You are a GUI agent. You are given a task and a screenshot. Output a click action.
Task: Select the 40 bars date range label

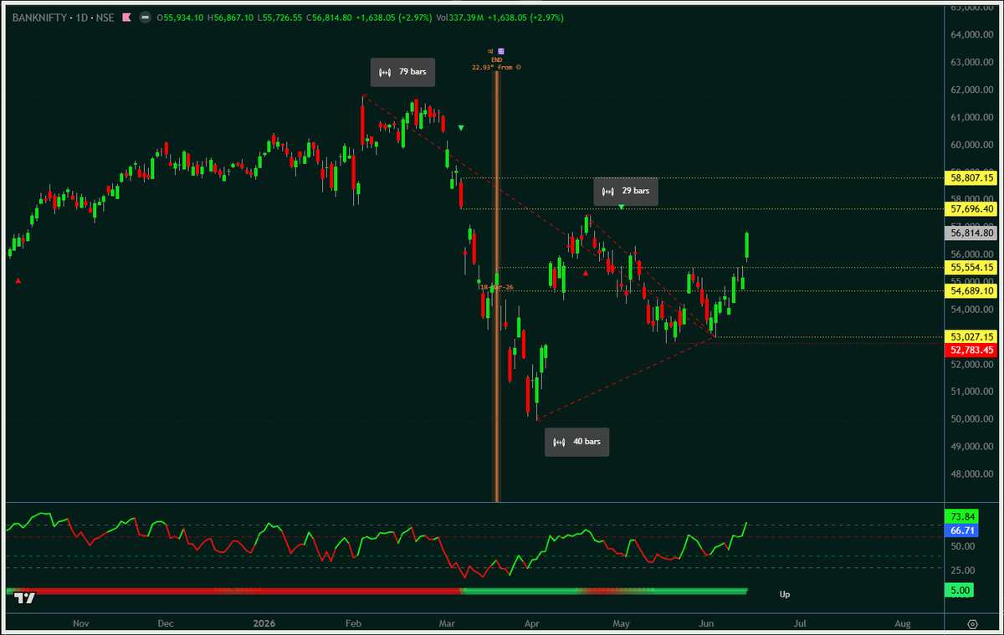[577, 441]
